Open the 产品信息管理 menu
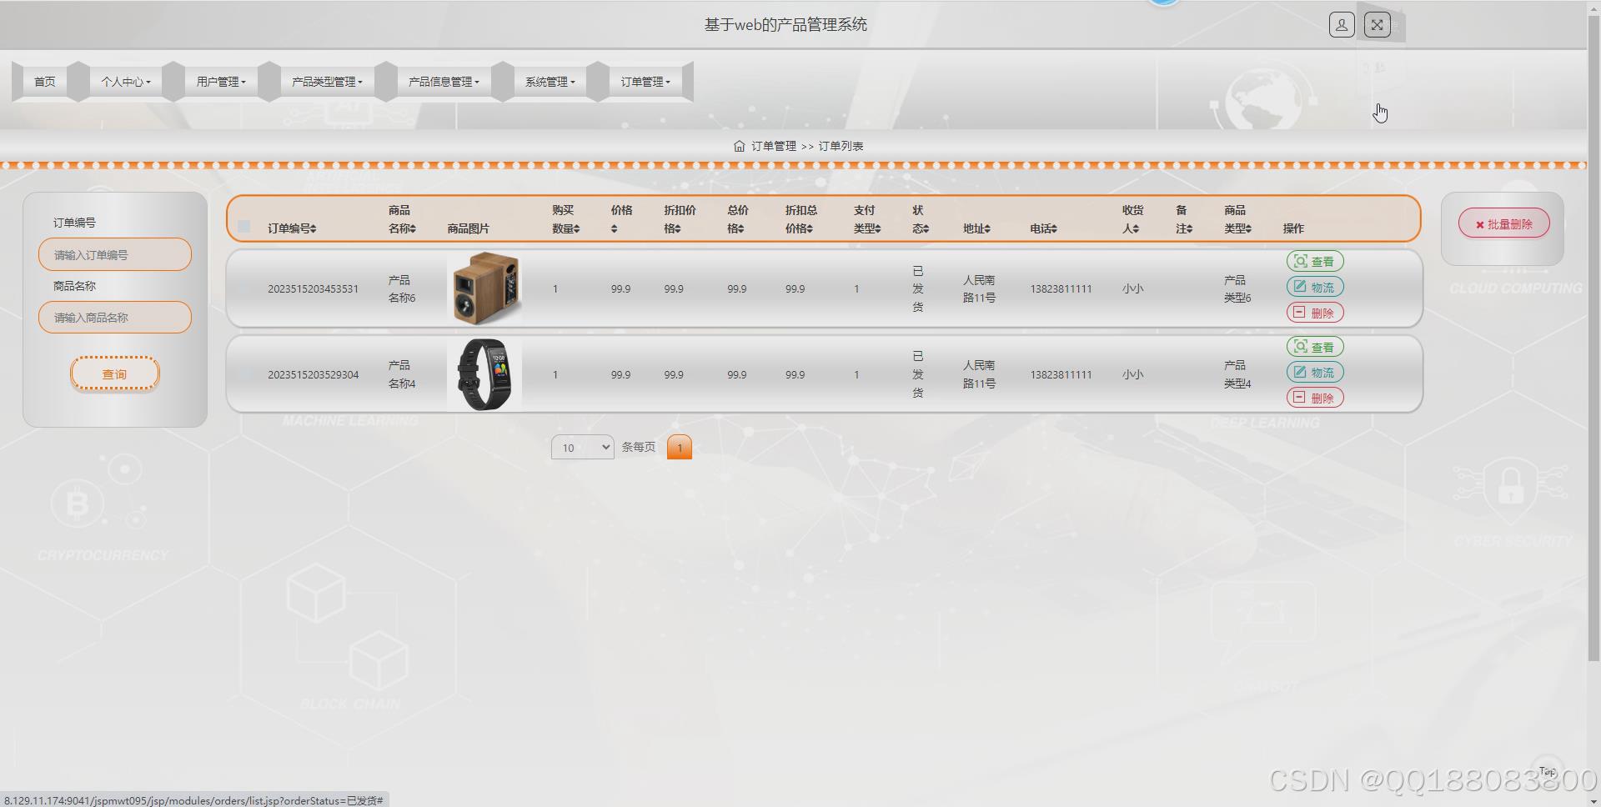Image resolution: width=1601 pixels, height=807 pixels. [443, 81]
